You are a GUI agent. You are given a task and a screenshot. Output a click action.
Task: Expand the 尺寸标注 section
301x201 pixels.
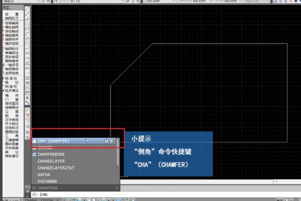click(12, 124)
